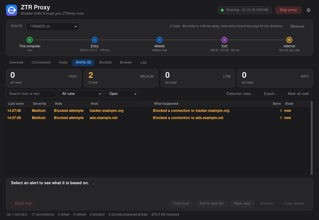Click 'Blocked a connection to ads.example.net' text
Image resolution: width=319 pixels, height=220 pixels.
point(188,118)
